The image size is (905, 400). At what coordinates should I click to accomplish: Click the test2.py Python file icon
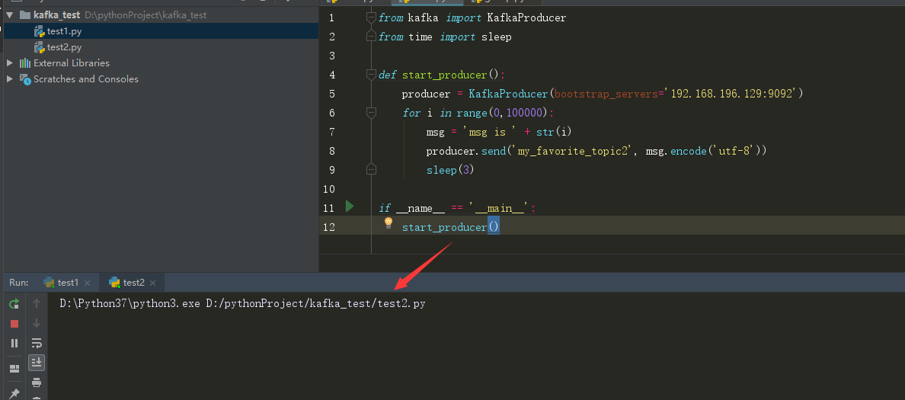pos(40,47)
